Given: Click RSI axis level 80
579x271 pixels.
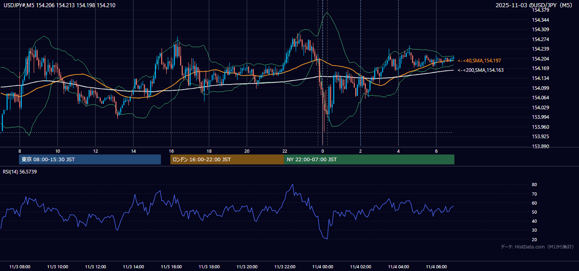Looking at the screenshot, I should pyautogui.click(x=535, y=185).
